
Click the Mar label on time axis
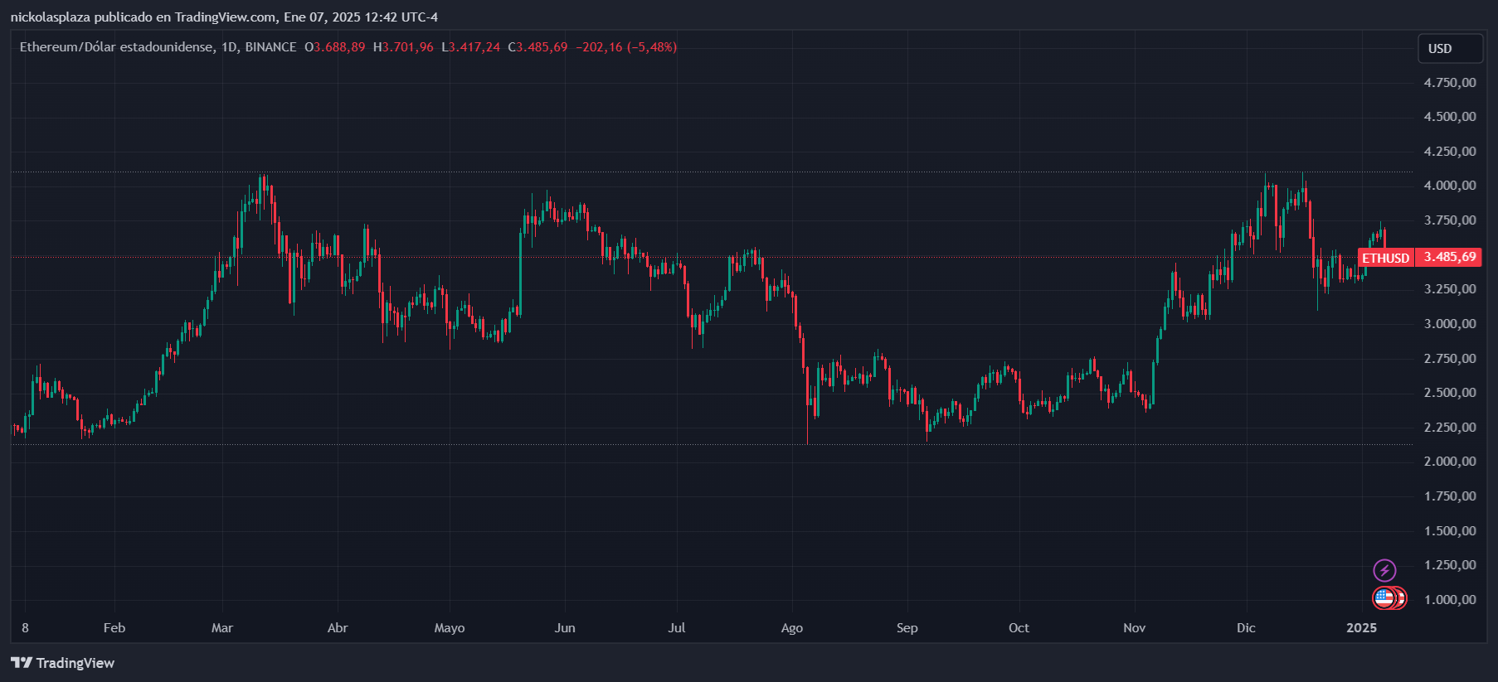(x=222, y=628)
